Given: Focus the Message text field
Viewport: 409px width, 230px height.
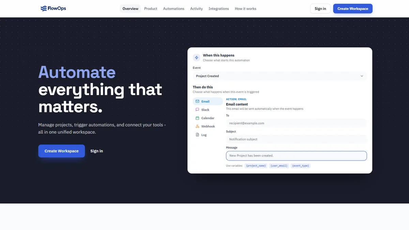Looking at the screenshot, I should pyautogui.click(x=297, y=156).
